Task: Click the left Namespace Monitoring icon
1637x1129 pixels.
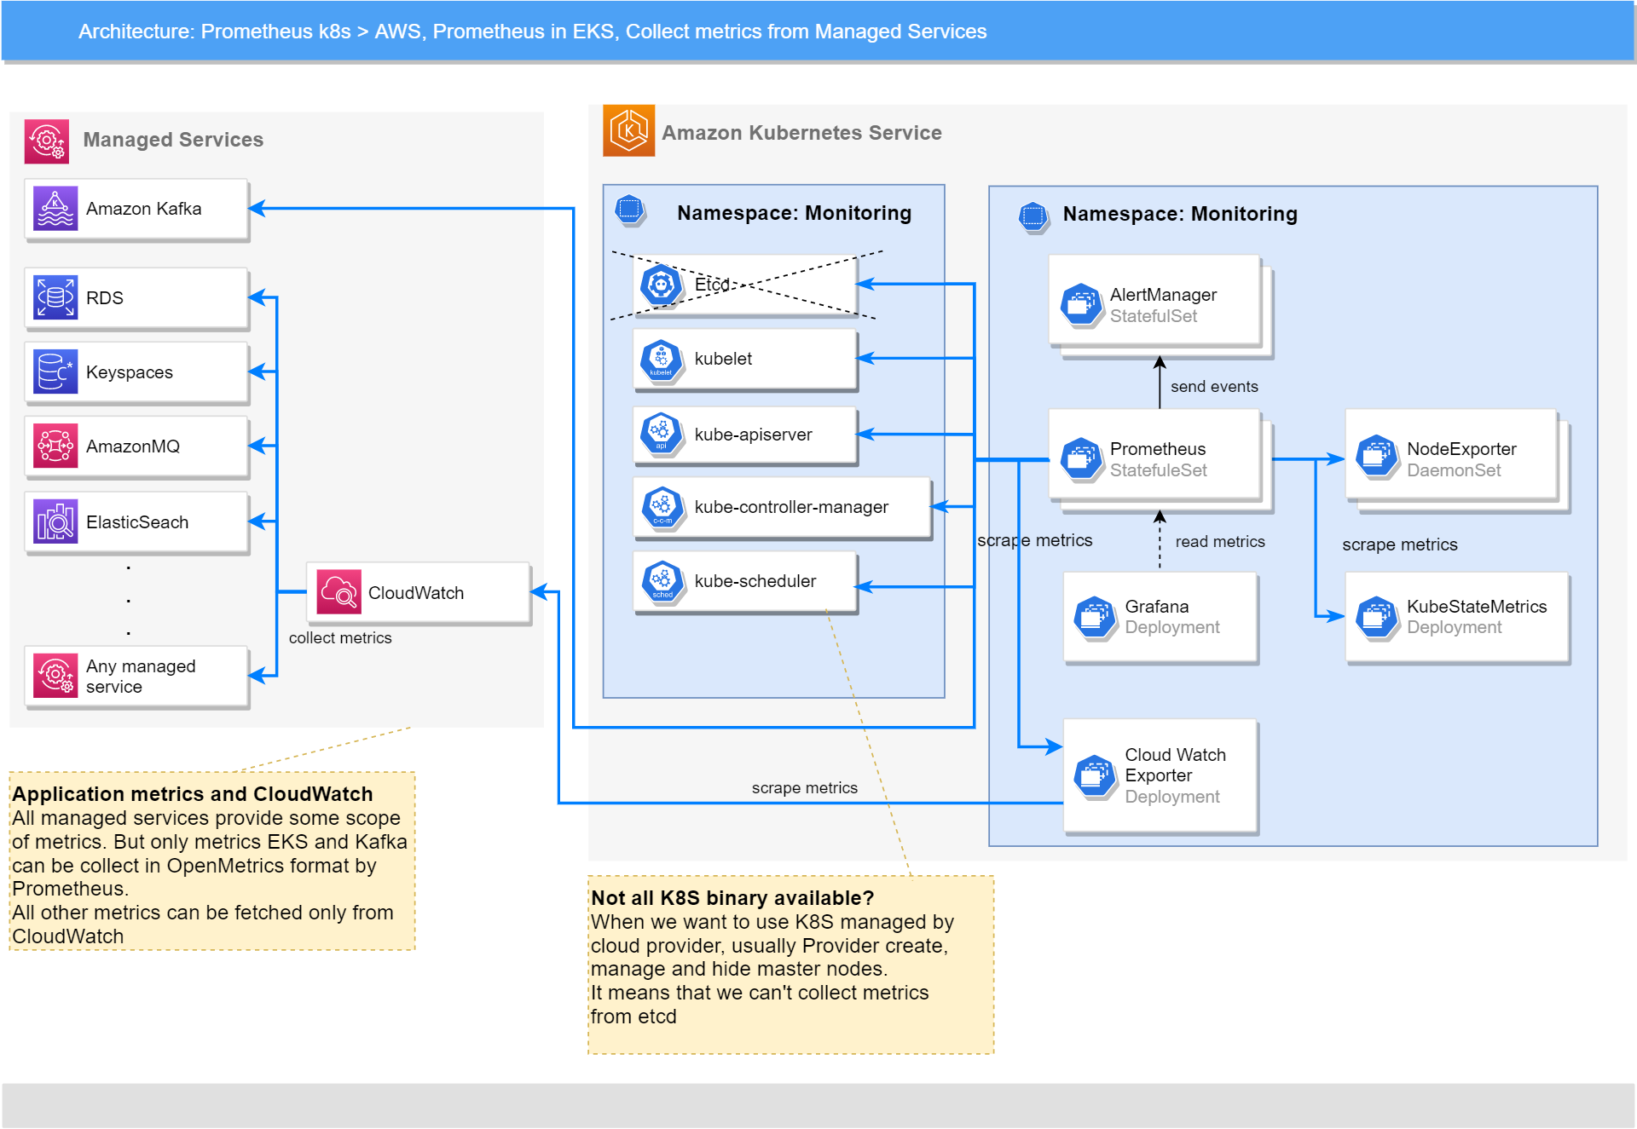Action: tap(629, 209)
